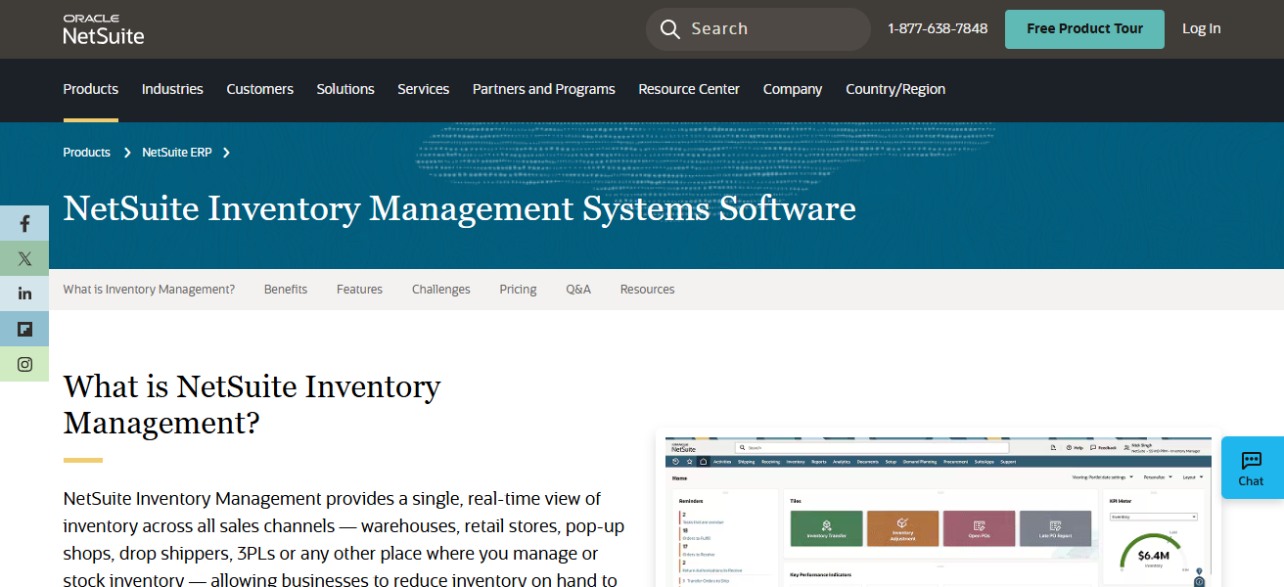Click the NetSuite Inventory Management Systems Software heading

point(460,209)
